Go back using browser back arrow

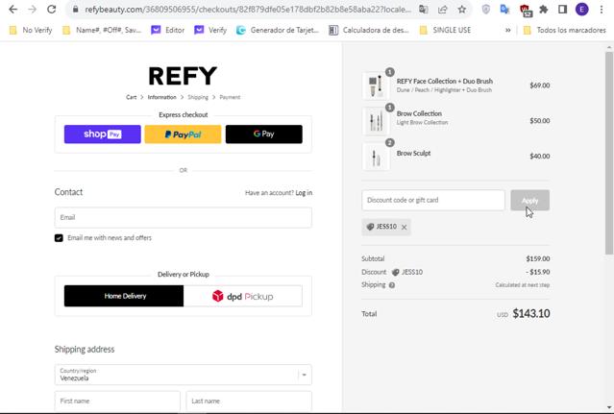[x=12, y=9]
